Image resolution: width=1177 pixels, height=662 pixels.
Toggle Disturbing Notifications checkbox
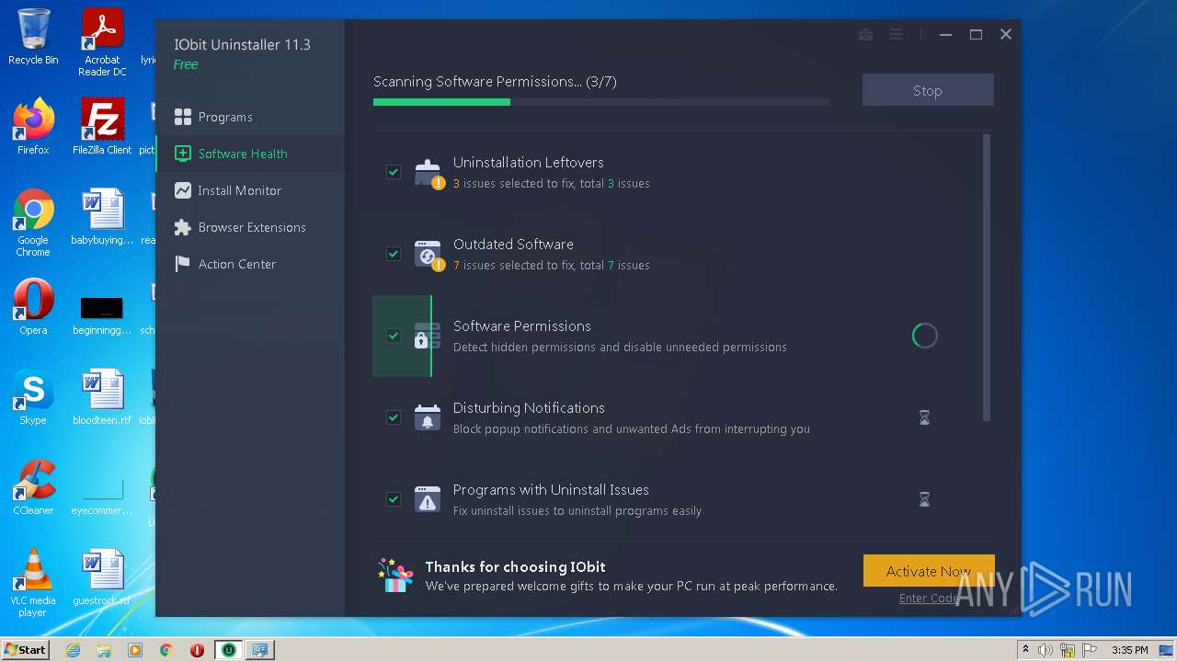click(394, 417)
